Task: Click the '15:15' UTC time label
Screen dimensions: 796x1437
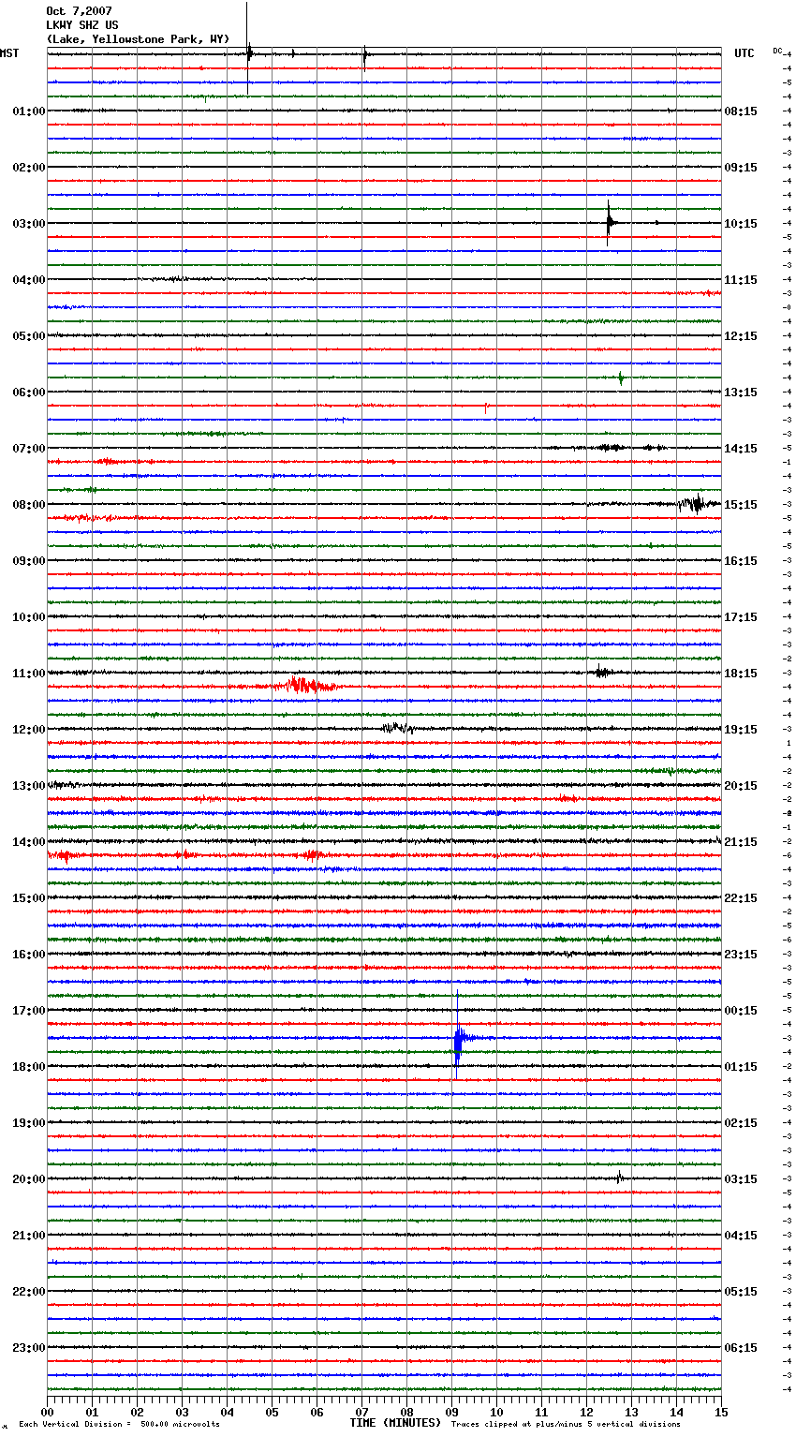Action: 741,505
